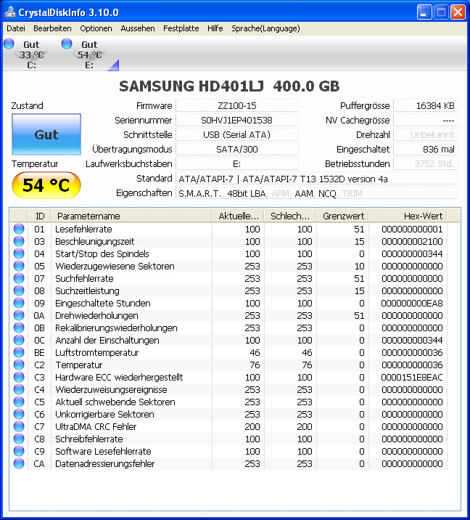Screen dimensions: 470x520
Task: Select drive C: with 33 °C
Action: pyautogui.click(x=31, y=54)
